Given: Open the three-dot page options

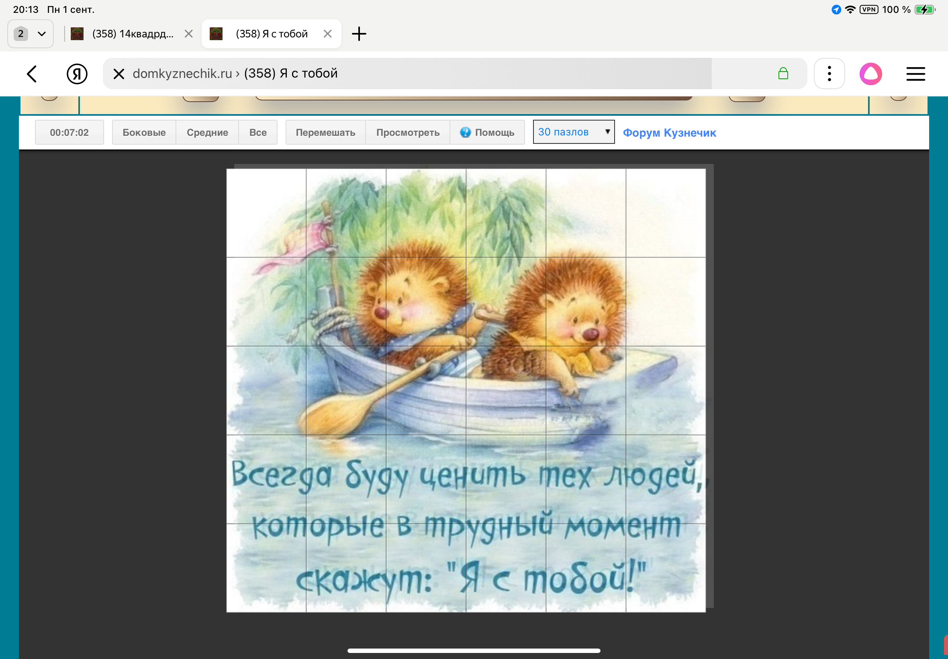Looking at the screenshot, I should 829,74.
